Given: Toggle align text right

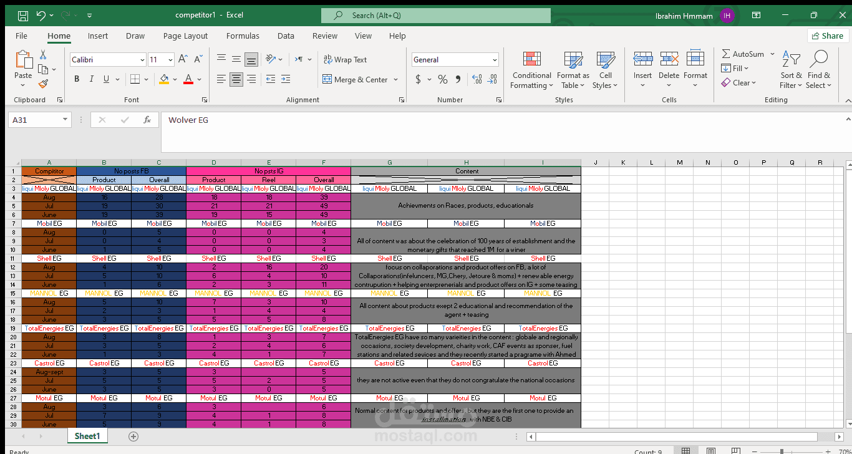Looking at the screenshot, I should [251, 79].
